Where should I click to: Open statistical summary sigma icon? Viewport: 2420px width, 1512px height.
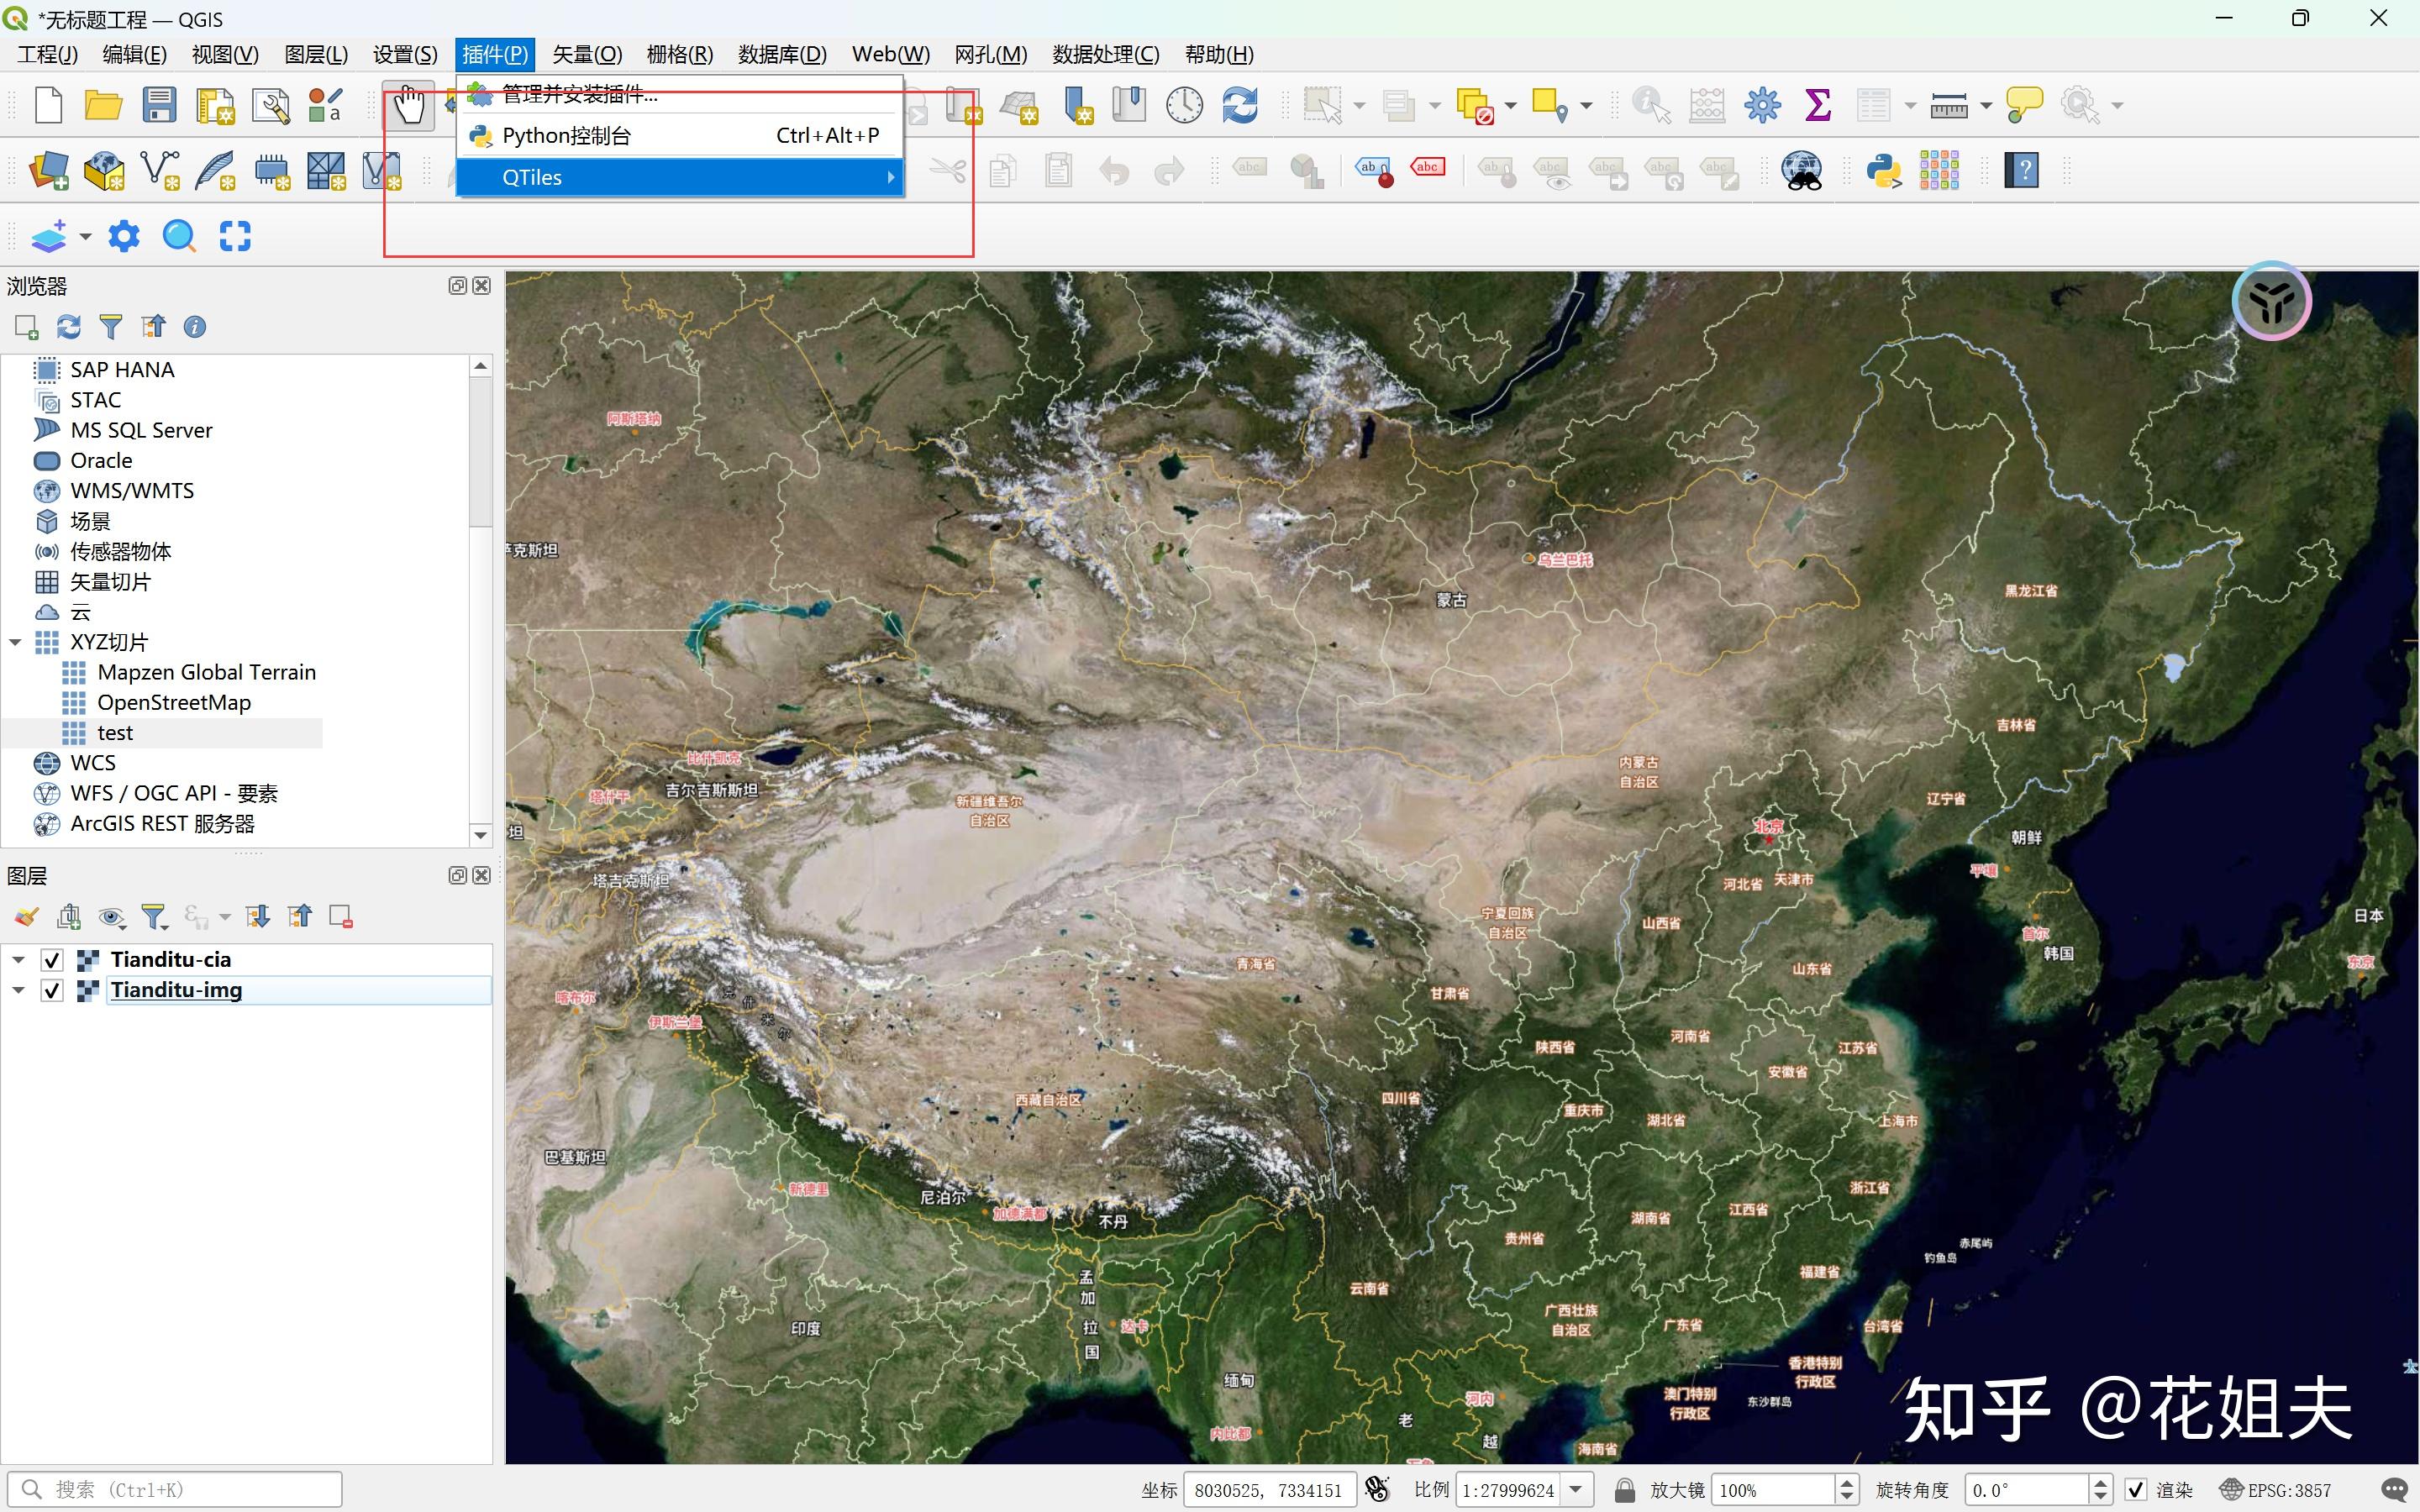tap(1818, 105)
